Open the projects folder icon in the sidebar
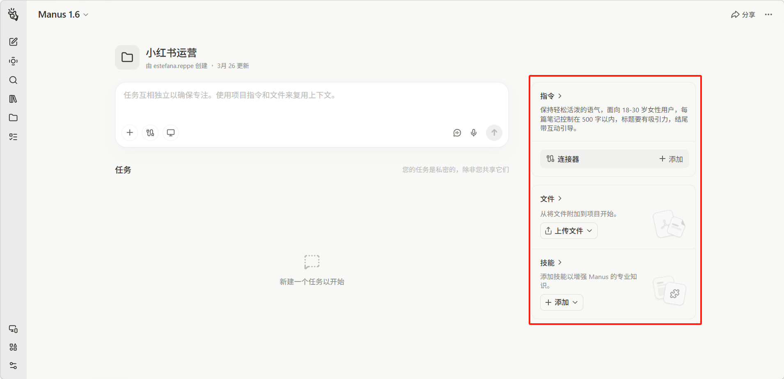This screenshot has width=784, height=379. click(x=13, y=118)
